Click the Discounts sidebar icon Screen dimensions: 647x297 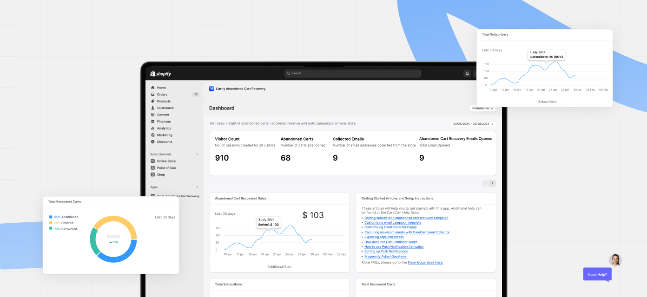tap(153, 142)
